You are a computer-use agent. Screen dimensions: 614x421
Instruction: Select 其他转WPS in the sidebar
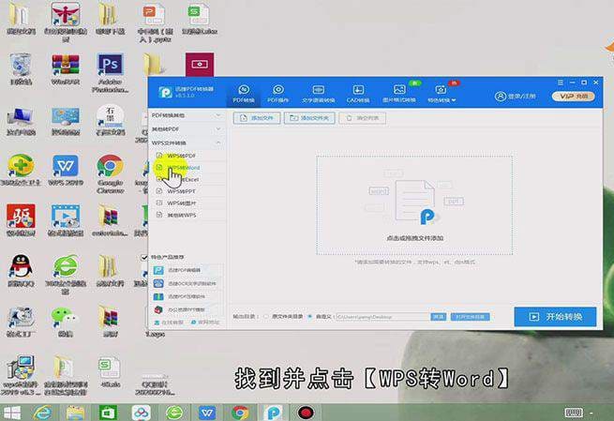pyautogui.click(x=181, y=215)
